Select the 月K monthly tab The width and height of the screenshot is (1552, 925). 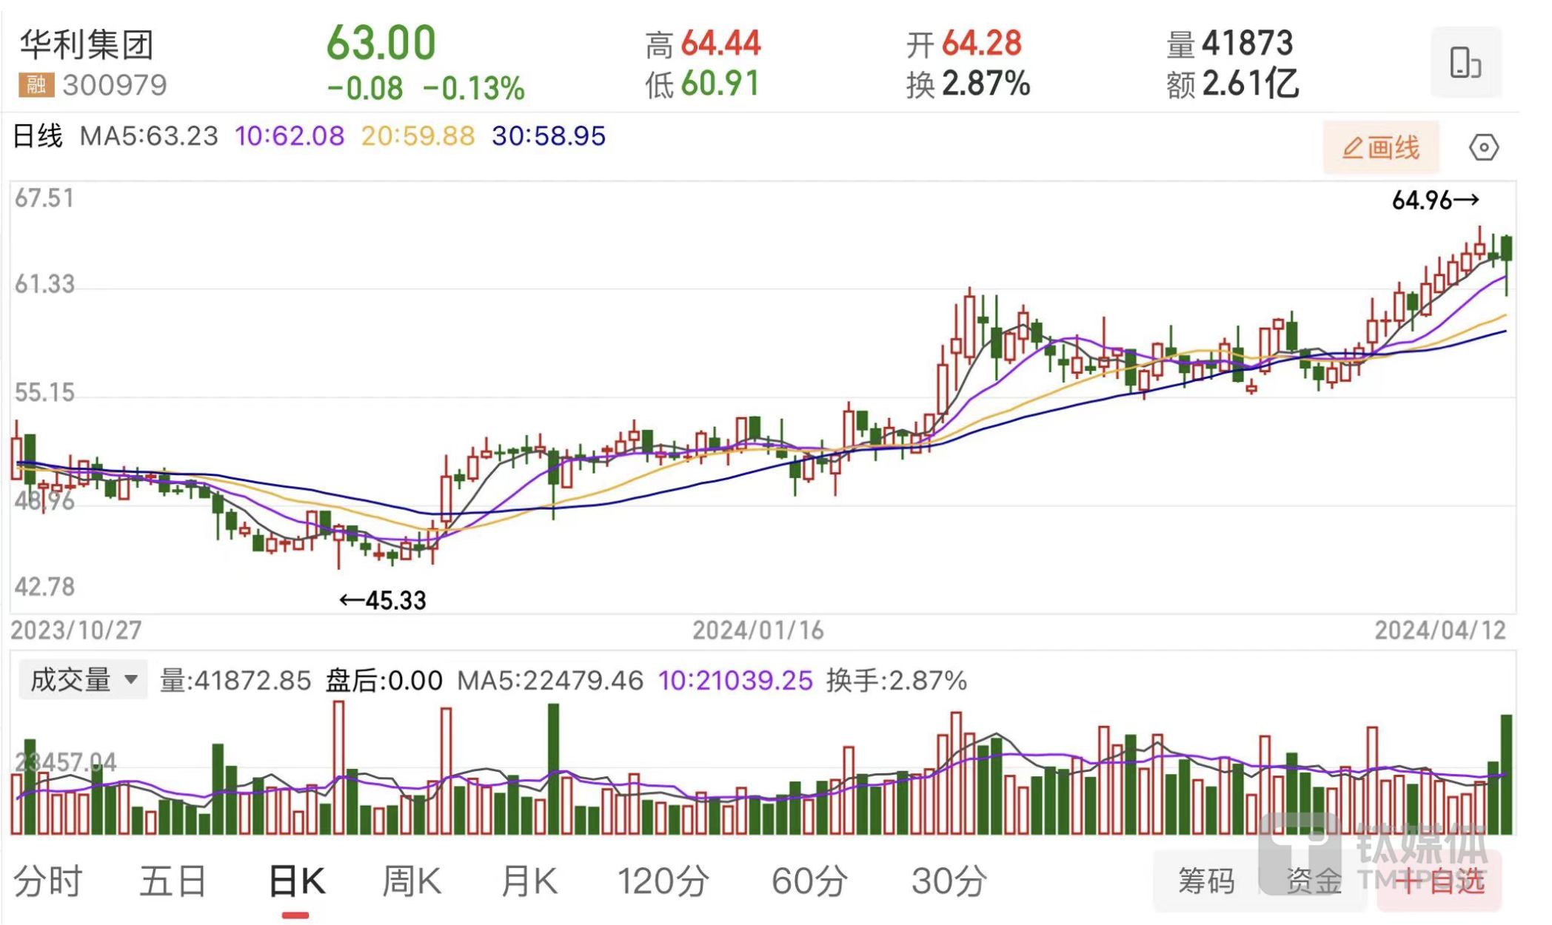click(529, 881)
